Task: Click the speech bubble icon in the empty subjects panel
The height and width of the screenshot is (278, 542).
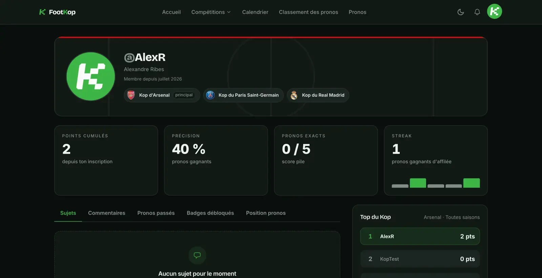Action: (197, 255)
